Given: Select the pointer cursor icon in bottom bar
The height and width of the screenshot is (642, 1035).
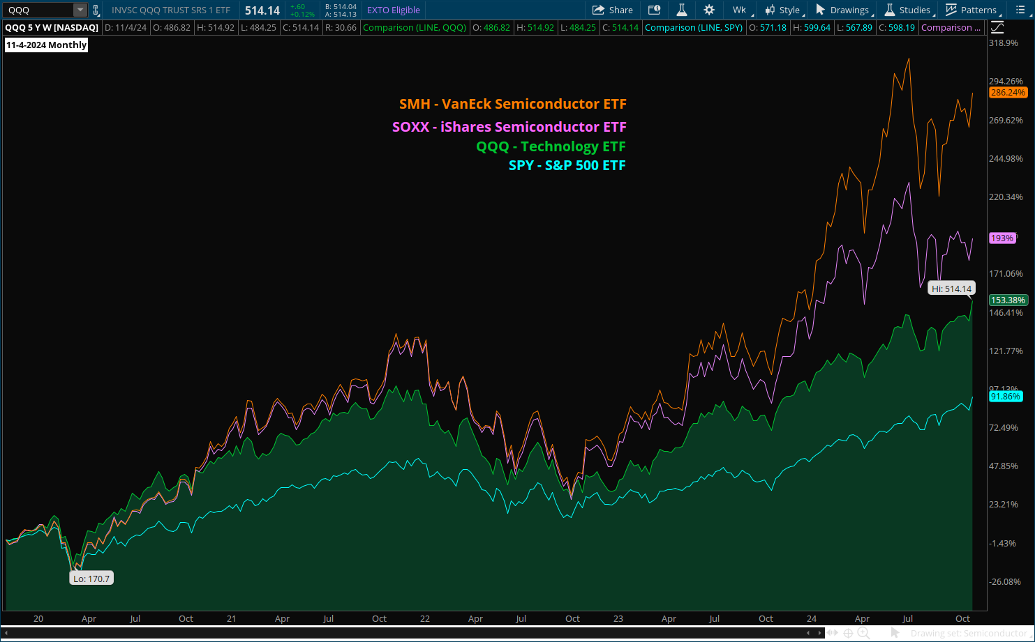Looking at the screenshot, I should (x=895, y=633).
